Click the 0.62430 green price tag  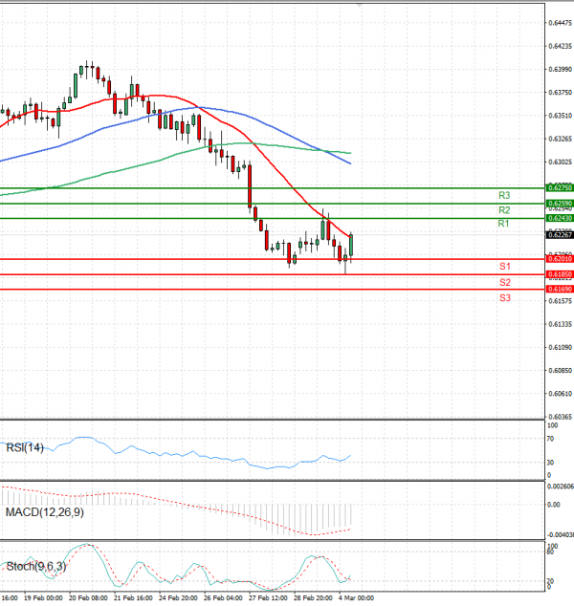(559, 219)
